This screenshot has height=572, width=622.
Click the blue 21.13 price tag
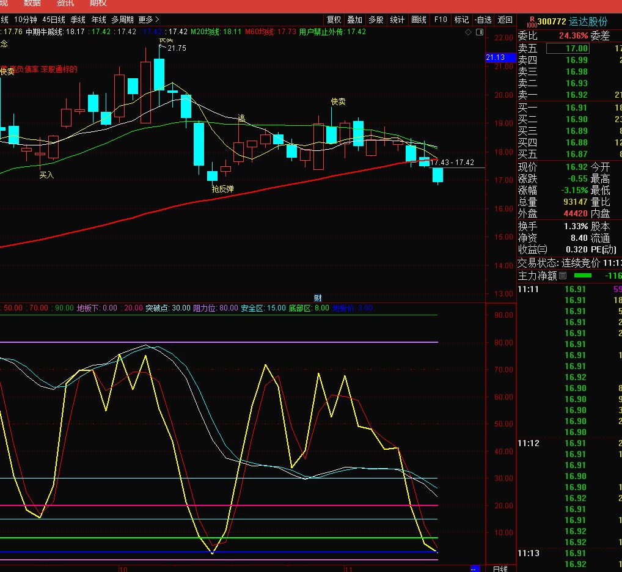[500, 57]
